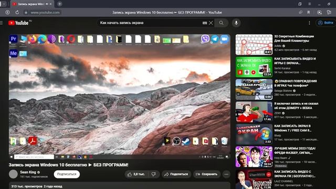Click the Zoom desktop icon in video

pos(224,39)
